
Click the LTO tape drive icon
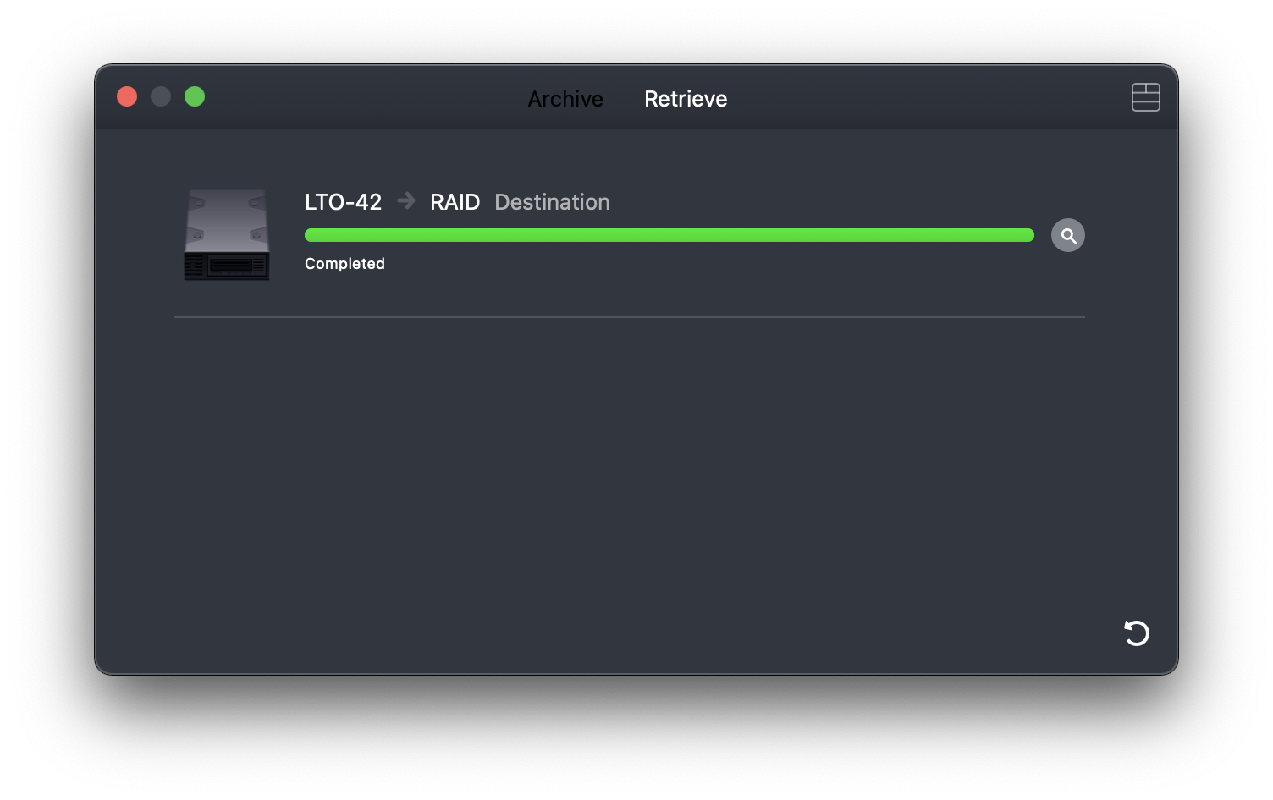[227, 234]
